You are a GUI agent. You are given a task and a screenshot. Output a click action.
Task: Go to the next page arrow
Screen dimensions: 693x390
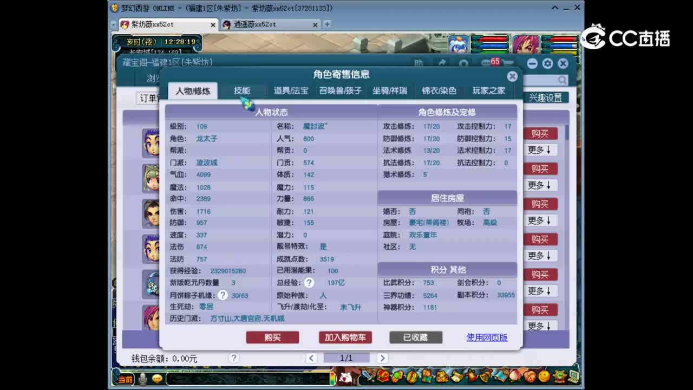382,358
